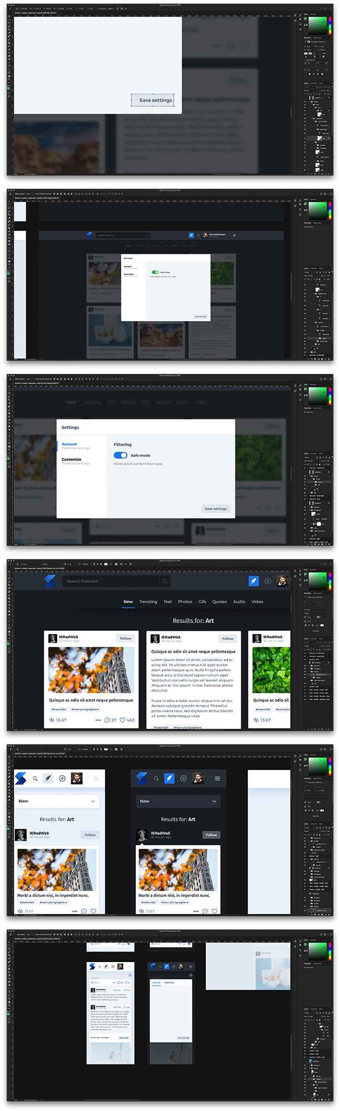Click Follow on the card with Lorem ipsum text
Viewport: 340px width, 1111px height.
click(x=228, y=638)
